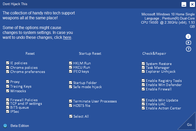Toggle the Select All checkbox
The width and height of the screenshot is (196, 131).
tap(71, 116)
